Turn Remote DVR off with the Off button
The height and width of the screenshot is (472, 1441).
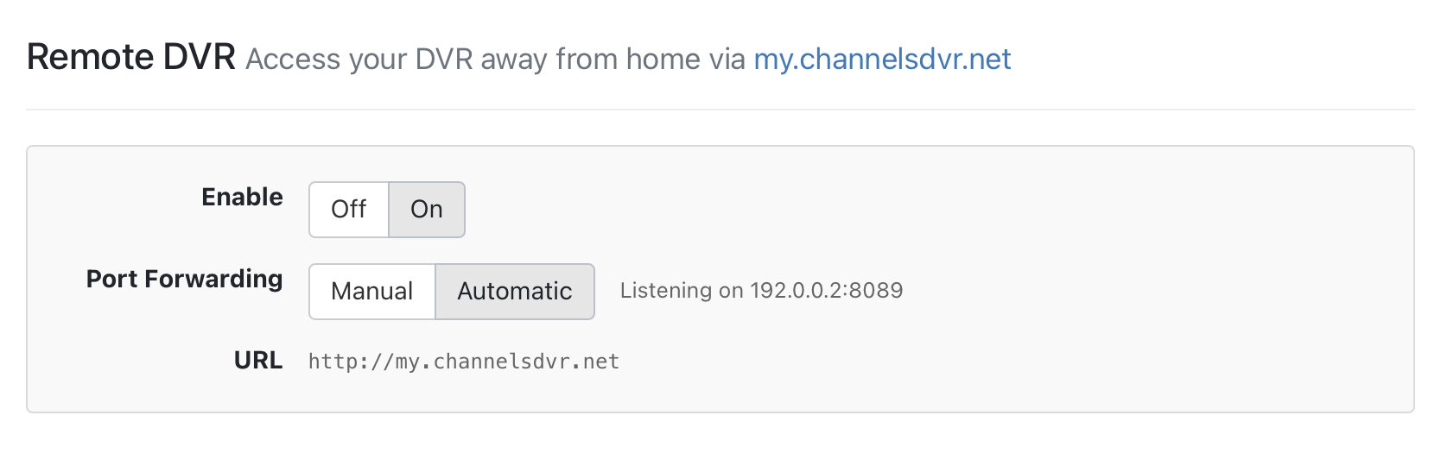tap(349, 210)
